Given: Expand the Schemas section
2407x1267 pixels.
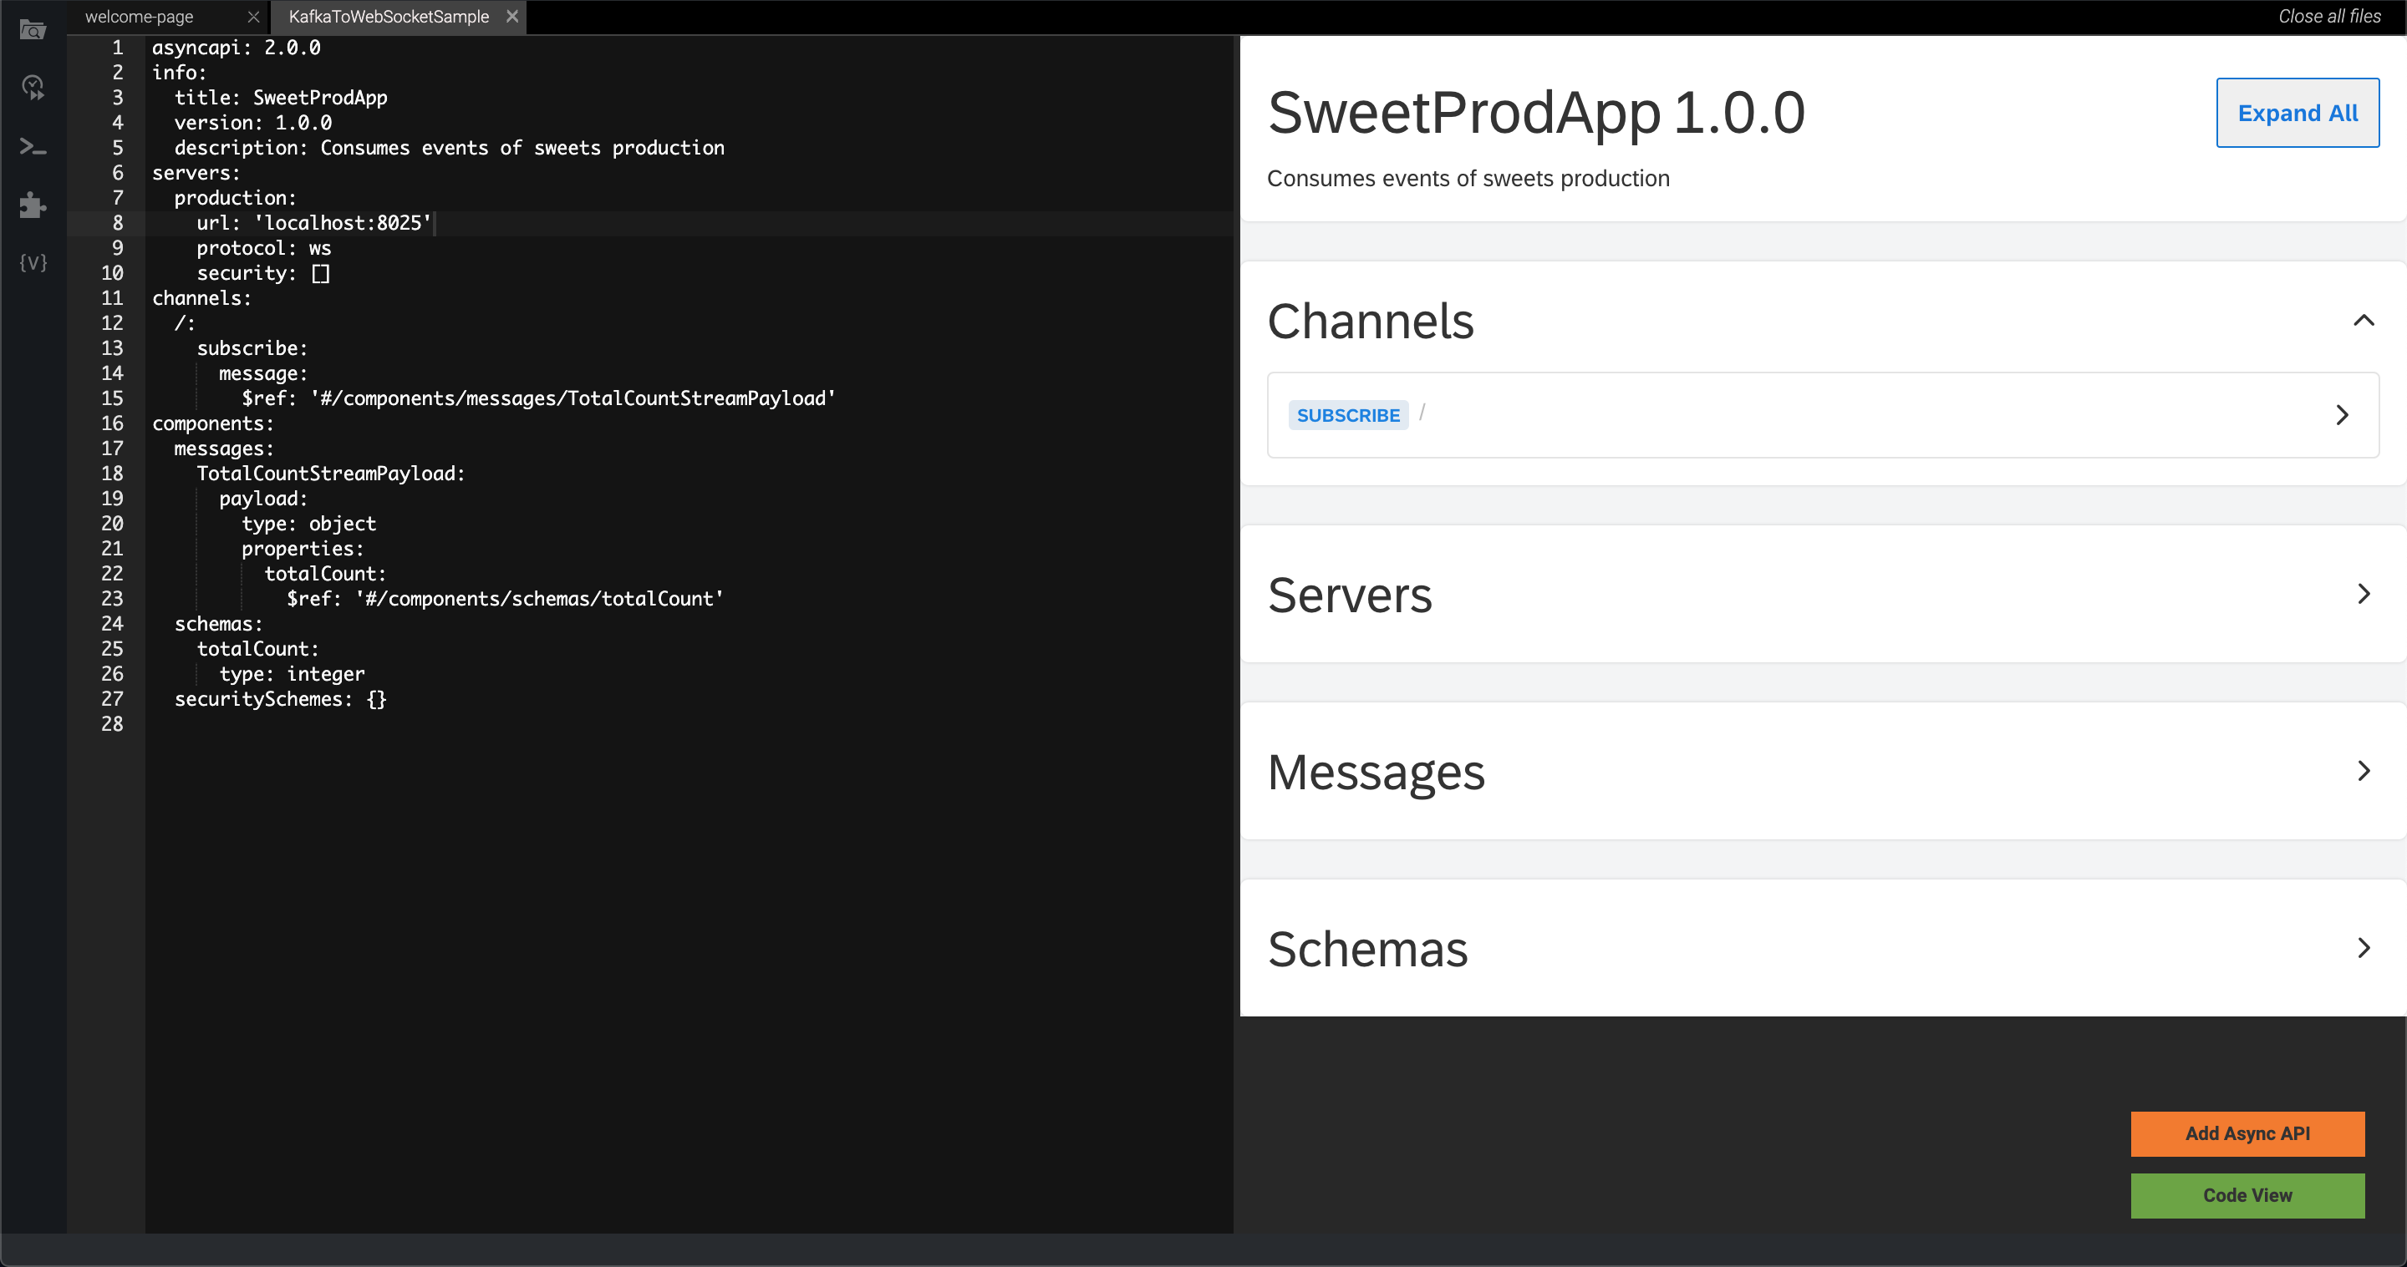Looking at the screenshot, I should (x=2364, y=949).
